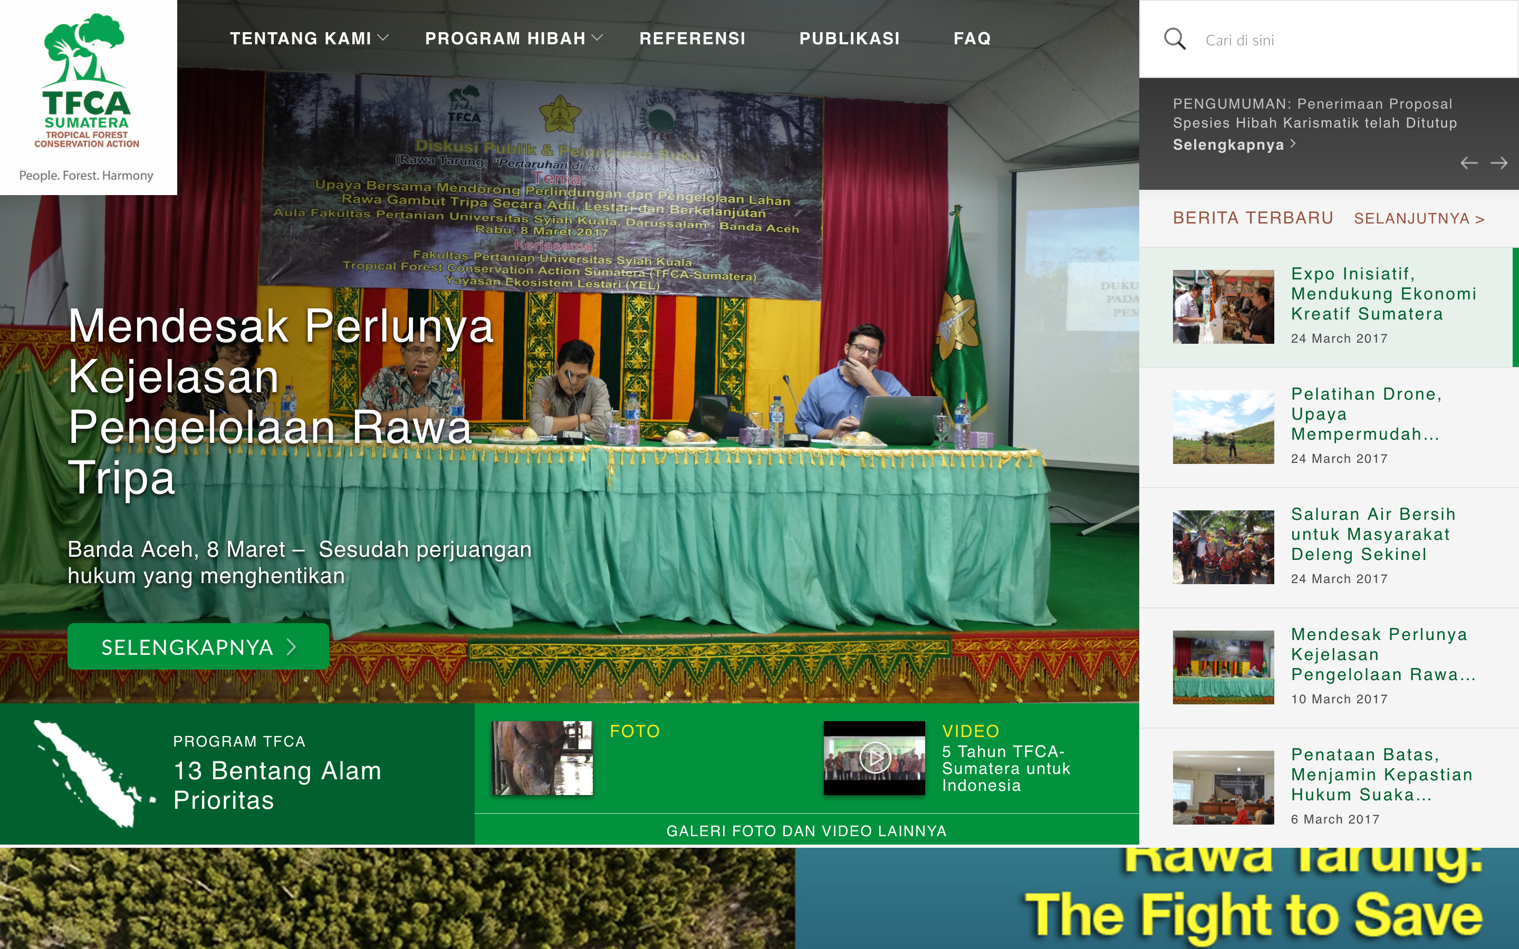Read Saluran Air Bersih untuk Masyarakat article
The height and width of the screenshot is (949, 1519).
pos(1373,534)
